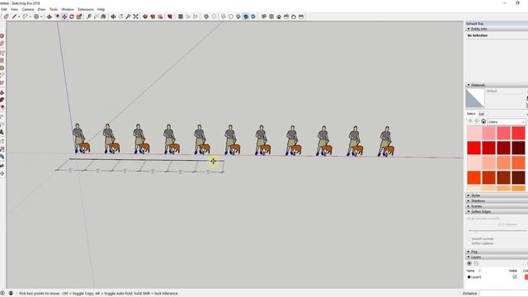The height and width of the screenshot is (297, 528).
Task: Activate the Pan hand tool
Action: coord(120,16)
